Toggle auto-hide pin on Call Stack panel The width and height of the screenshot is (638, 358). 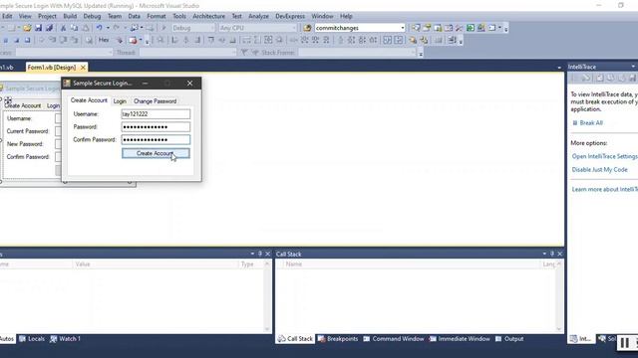552,254
